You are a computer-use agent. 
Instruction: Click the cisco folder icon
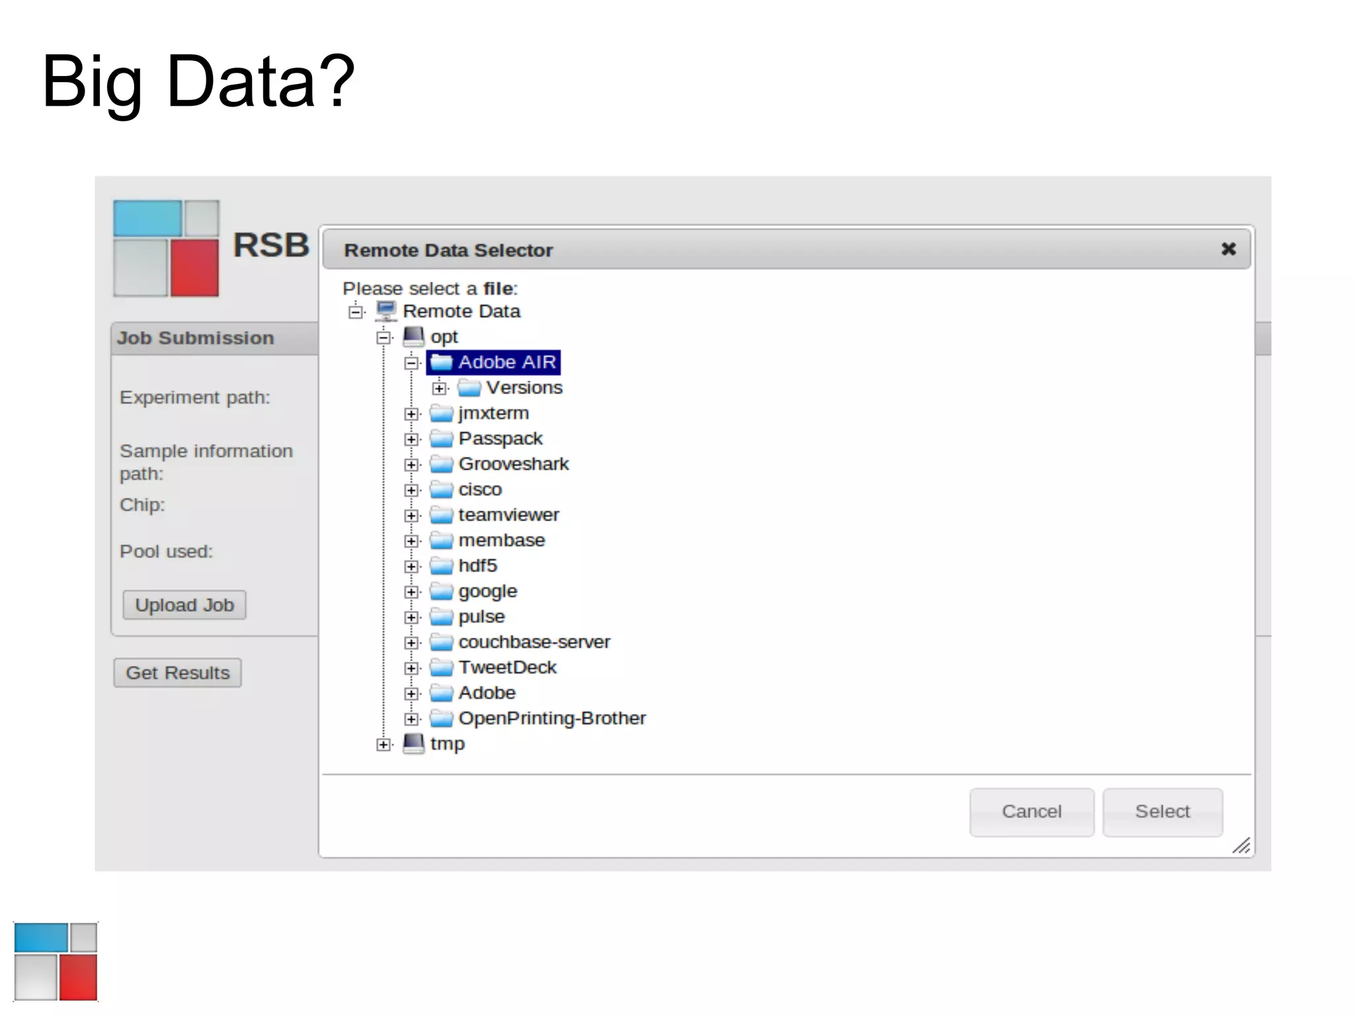(x=441, y=489)
